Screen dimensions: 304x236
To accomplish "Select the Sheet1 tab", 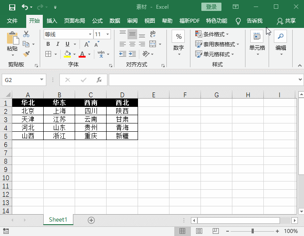I will 58,219.
